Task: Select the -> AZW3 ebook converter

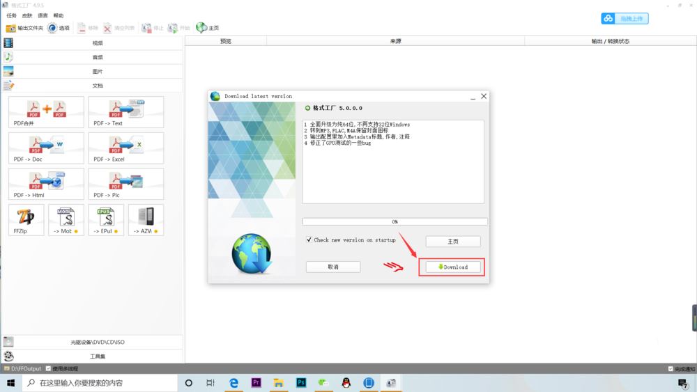Action: coord(146,220)
